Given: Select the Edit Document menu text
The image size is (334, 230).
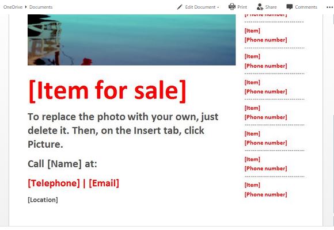Looking at the screenshot, I should pos(200,7).
